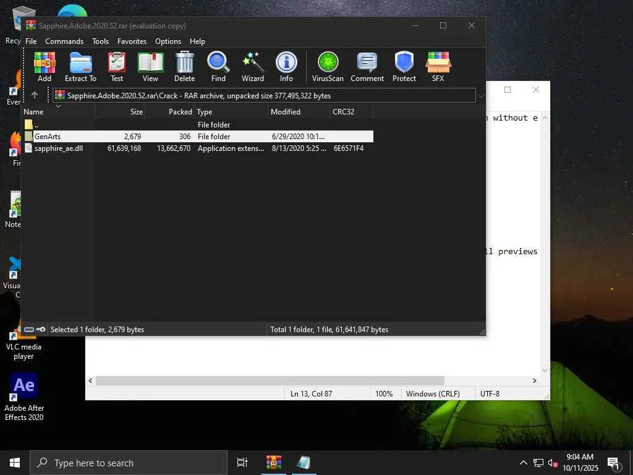
Task: Click WinRAR taskbar icon
Action: (x=274, y=463)
